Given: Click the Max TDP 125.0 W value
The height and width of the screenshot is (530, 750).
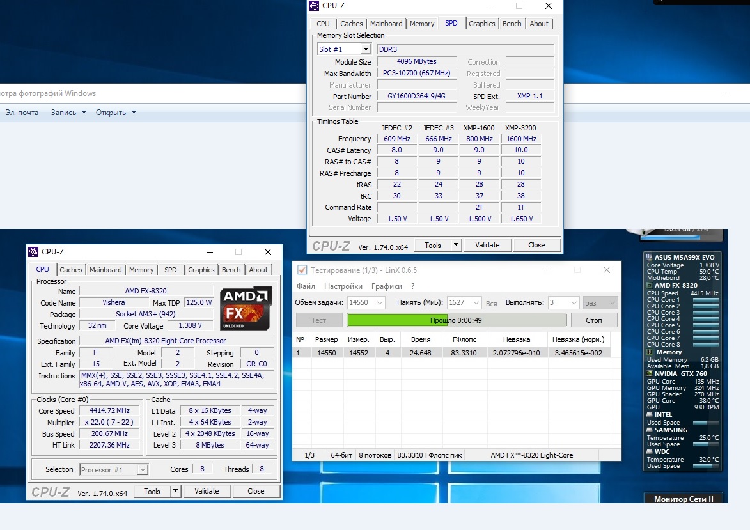Looking at the screenshot, I should pyautogui.click(x=198, y=302).
